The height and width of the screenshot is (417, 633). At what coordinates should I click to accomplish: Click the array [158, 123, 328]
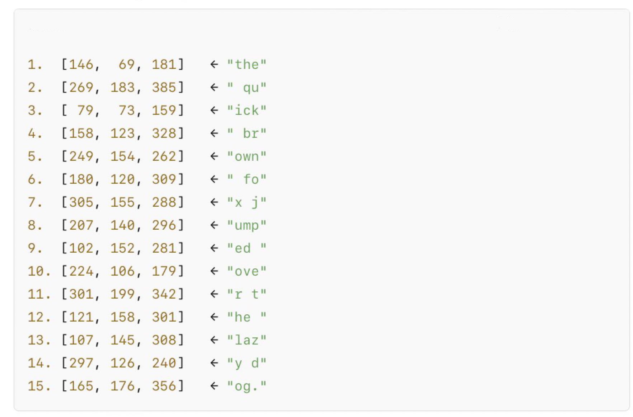pos(122,133)
